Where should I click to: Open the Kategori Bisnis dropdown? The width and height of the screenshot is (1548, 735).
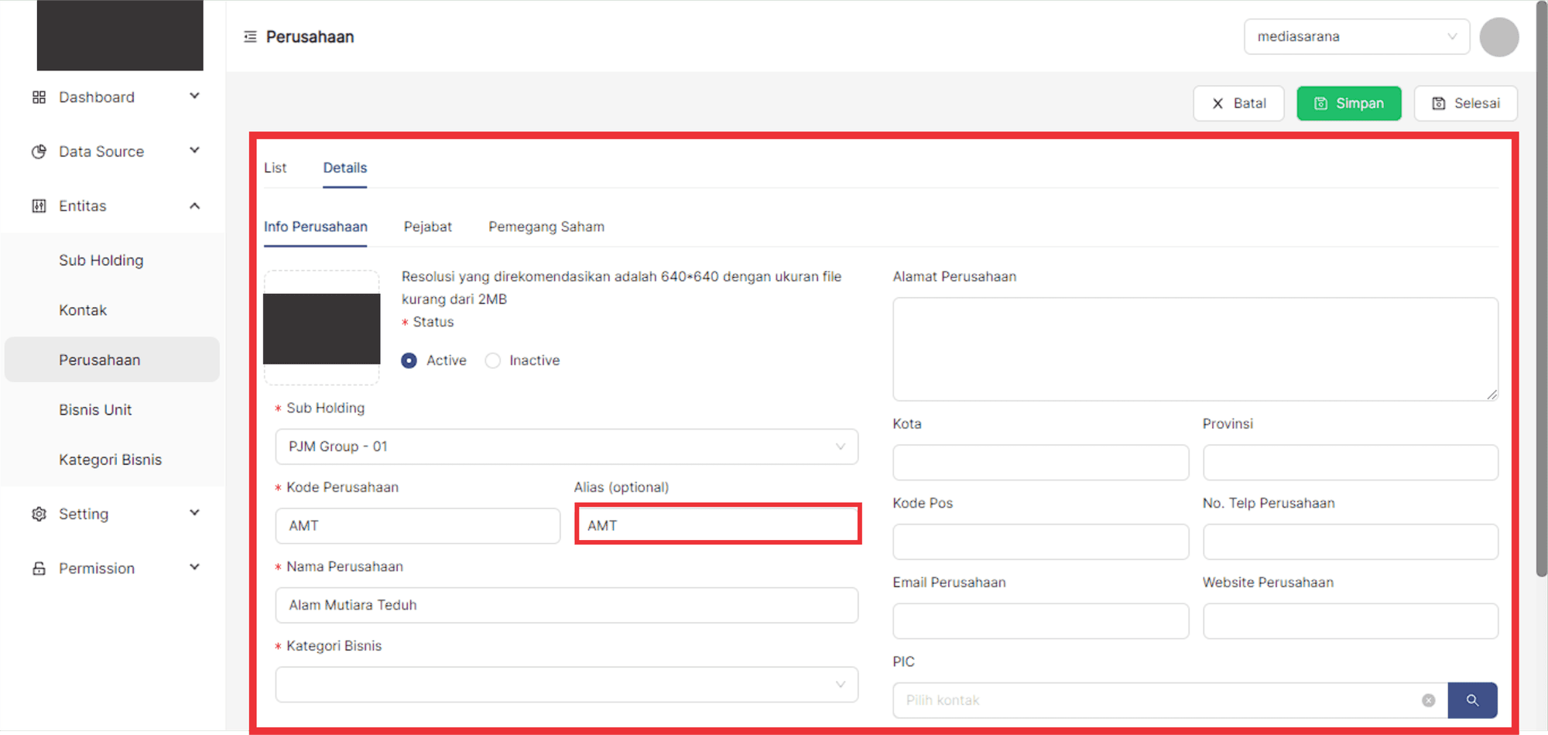pyautogui.click(x=566, y=685)
